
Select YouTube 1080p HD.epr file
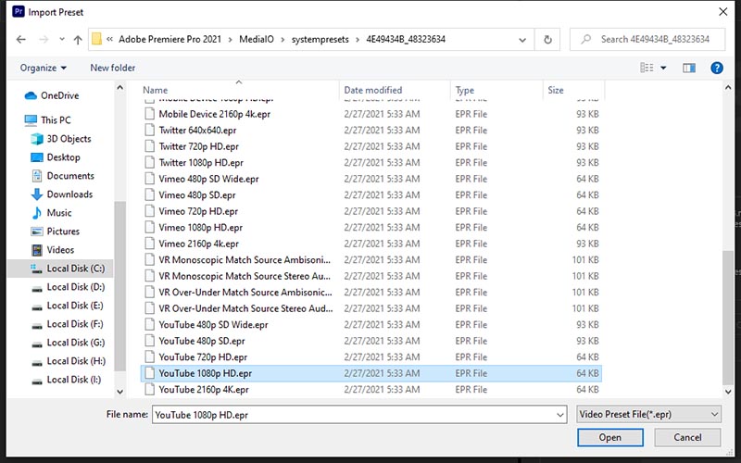click(371, 373)
